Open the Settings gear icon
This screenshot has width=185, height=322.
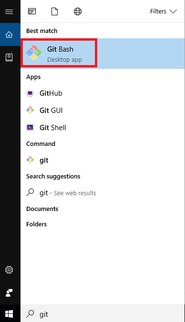click(x=9, y=270)
